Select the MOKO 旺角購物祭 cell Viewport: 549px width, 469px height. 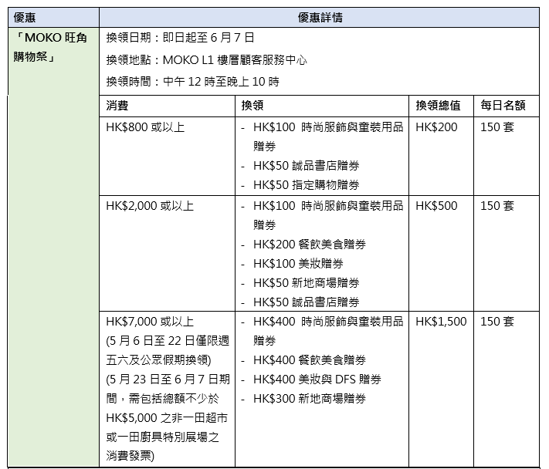tap(46, 46)
